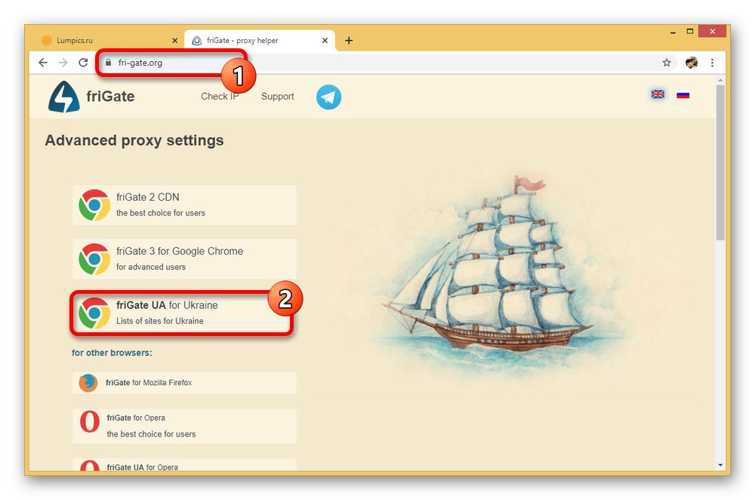Image resolution: width=755 pixels, height=500 pixels.
Task: Switch language to English via UK flag
Action: pos(658,94)
